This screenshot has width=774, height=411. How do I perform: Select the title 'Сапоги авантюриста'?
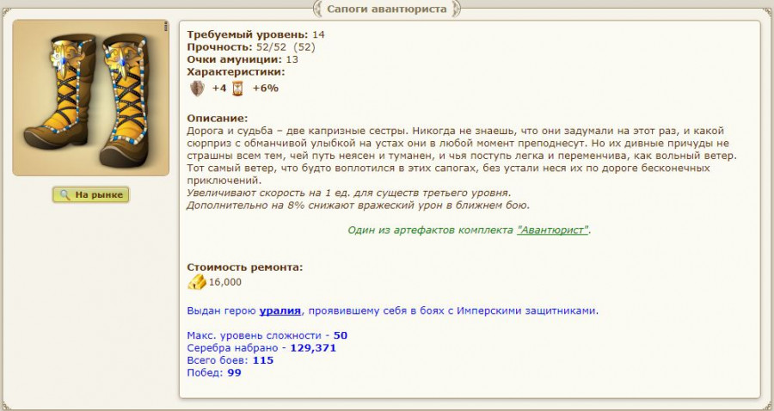[387, 9]
